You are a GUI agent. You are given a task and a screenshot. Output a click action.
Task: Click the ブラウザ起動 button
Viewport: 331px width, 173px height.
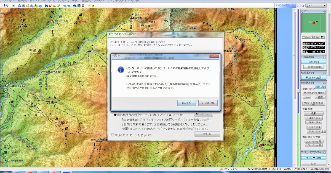313,158
